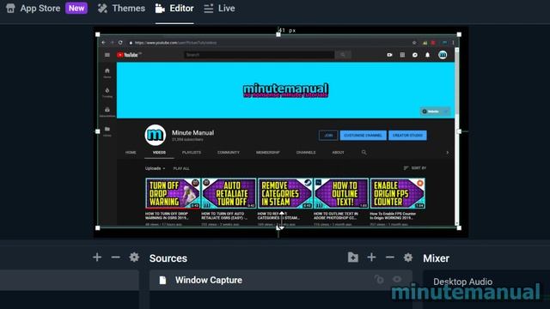Image resolution: width=550 pixels, height=309 pixels.
Task: Open scene settings gear left of Sources
Action: point(134,257)
